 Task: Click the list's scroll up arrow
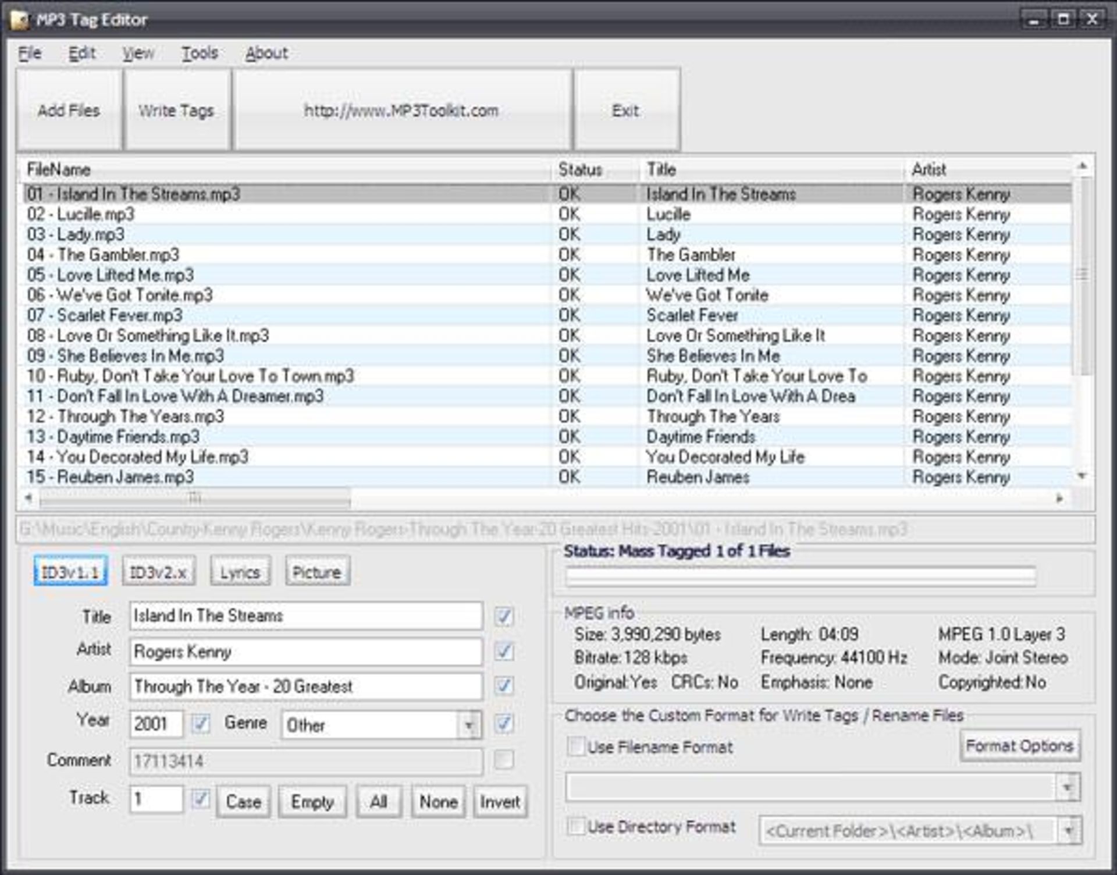[1082, 167]
